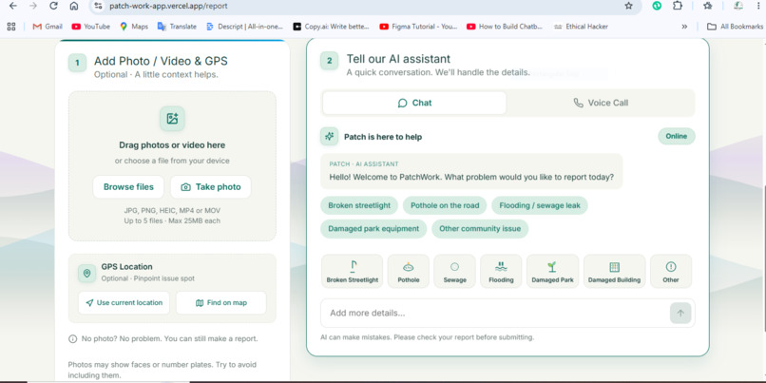Click the GPS Location pin icon
Screen dimensions: 766x383
[86, 273]
